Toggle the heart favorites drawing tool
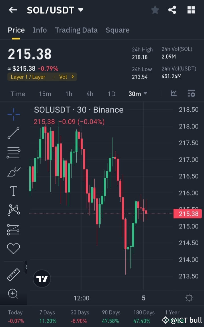Image resolution: width=204 pixels, height=327 pixels. point(13,248)
